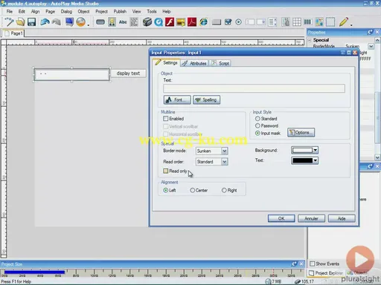Open the Read order dropdown
The height and width of the screenshot is (285, 381).
click(224, 162)
